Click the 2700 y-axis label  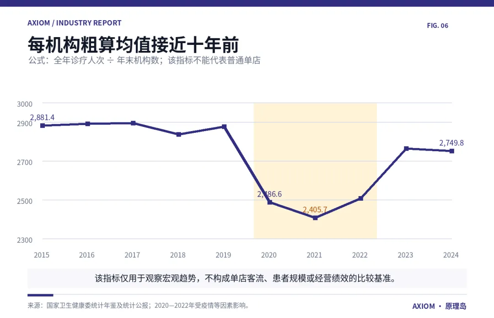(x=25, y=163)
